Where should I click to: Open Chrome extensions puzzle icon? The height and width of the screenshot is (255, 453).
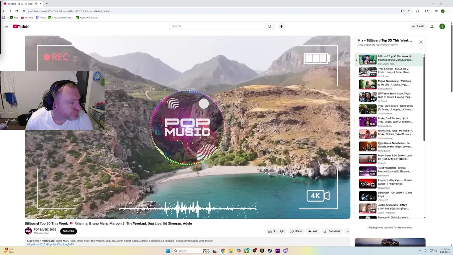pos(417,11)
